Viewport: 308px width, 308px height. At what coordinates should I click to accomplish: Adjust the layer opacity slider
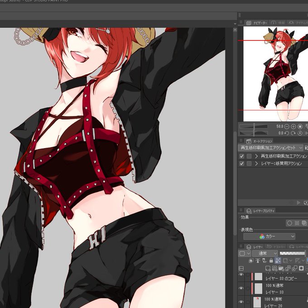[293, 253]
